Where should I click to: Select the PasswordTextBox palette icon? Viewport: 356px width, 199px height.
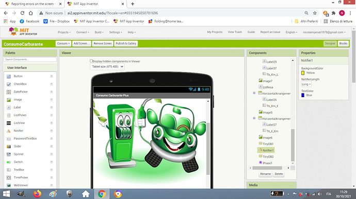coord(9,138)
